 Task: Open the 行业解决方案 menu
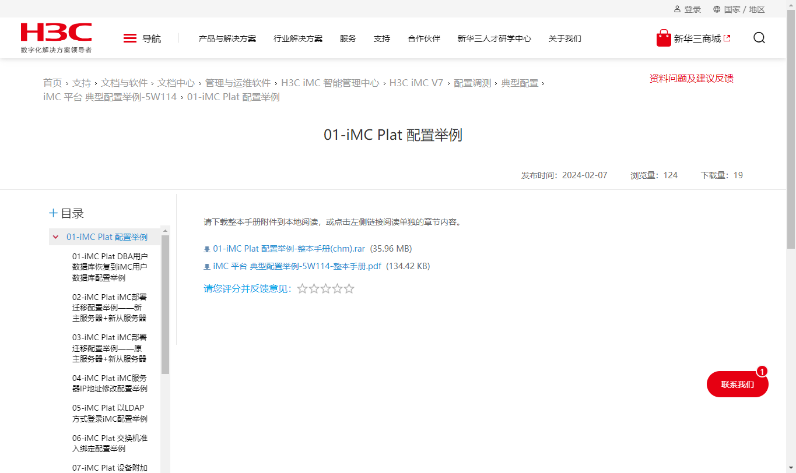(298, 38)
